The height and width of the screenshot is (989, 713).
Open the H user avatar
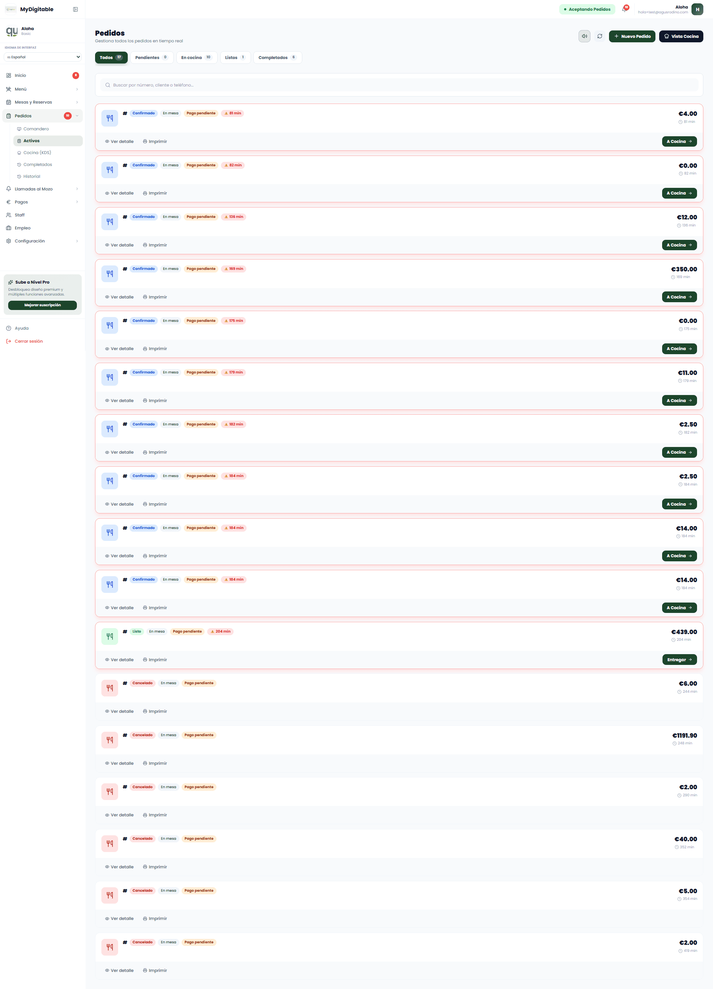pyautogui.click(x=697, y=9)
